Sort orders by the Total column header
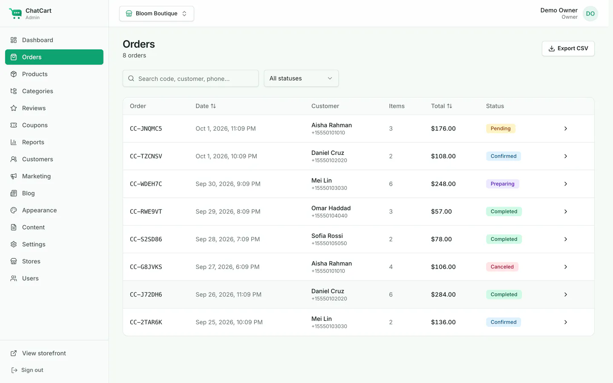 click(441, 106)
